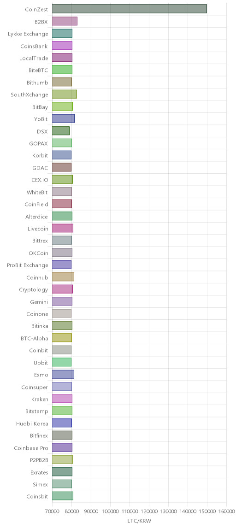Screen dimensions: 236x529
Task: Click the Kraken bar
Action: (x=62, y=399)
